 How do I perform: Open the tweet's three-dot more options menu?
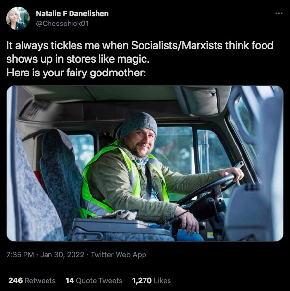279,13
